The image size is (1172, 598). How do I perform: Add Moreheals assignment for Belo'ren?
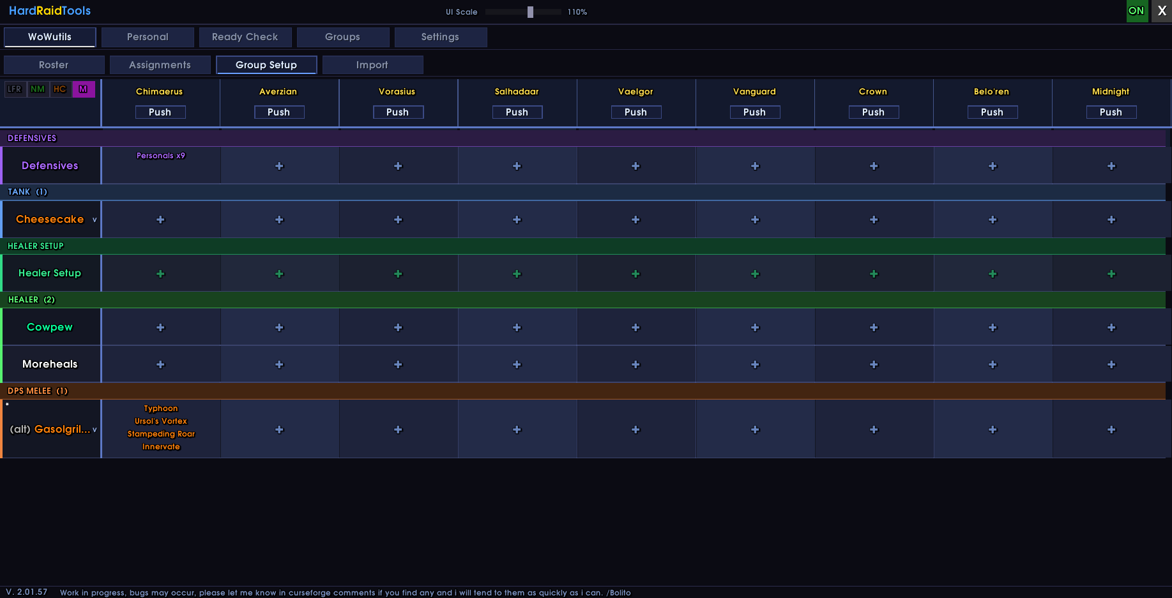993,364
